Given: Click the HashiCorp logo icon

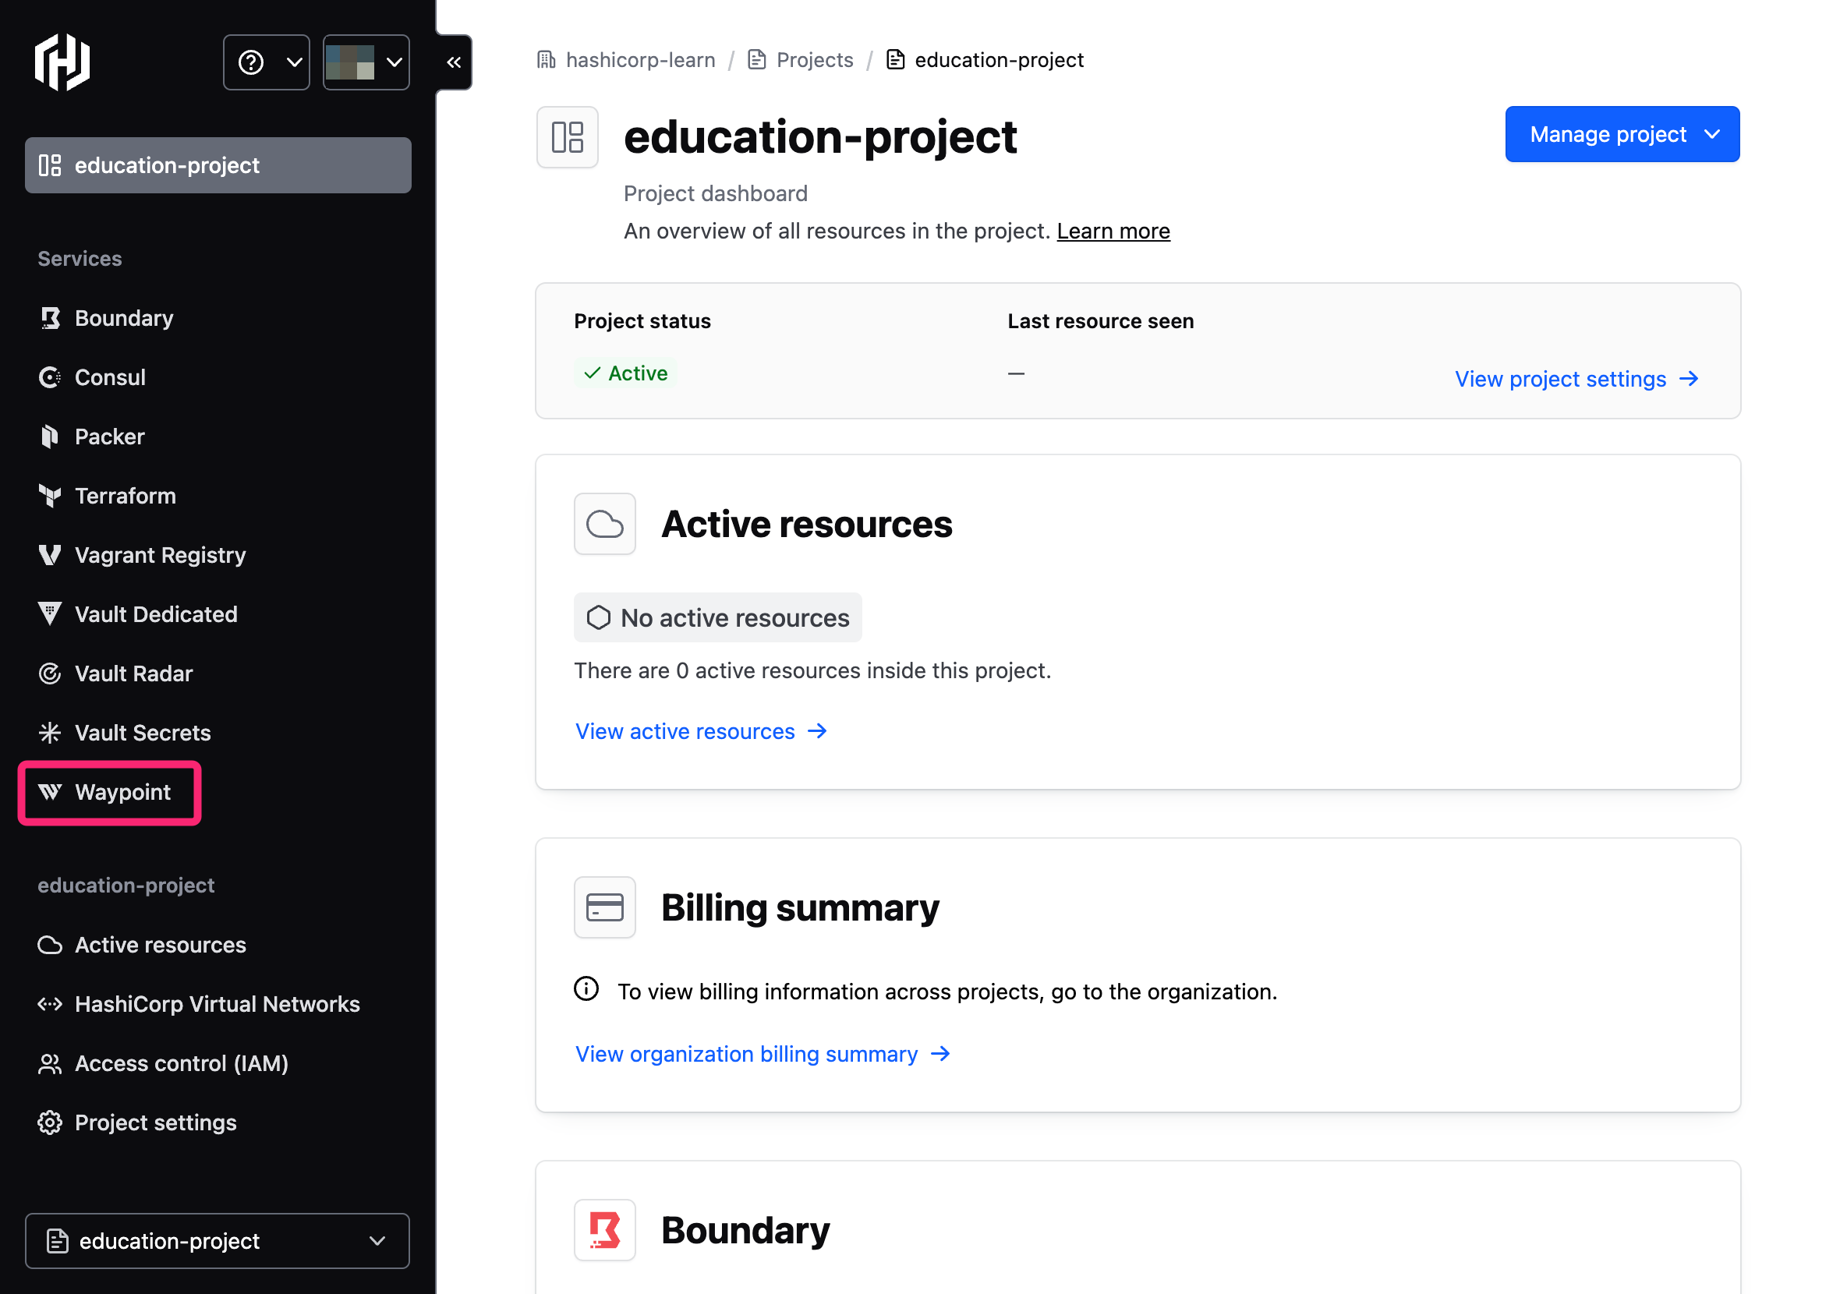Looking at the screenshot, I should 62,62.
